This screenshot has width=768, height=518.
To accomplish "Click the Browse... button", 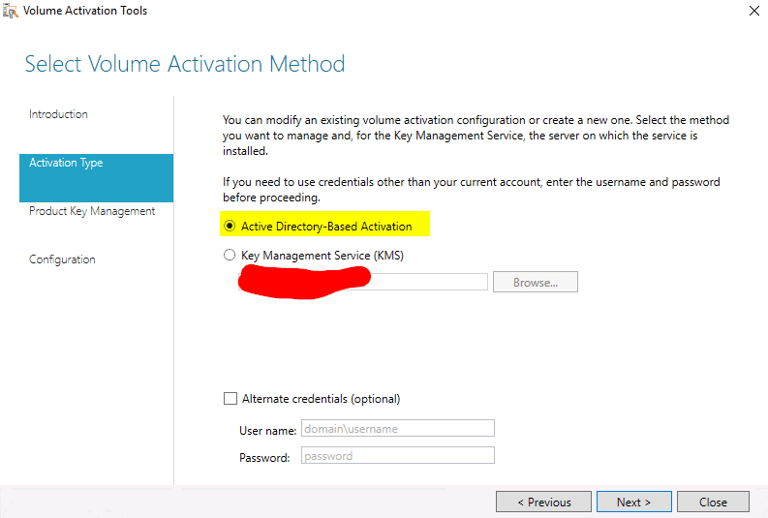I will coord(535,283).
